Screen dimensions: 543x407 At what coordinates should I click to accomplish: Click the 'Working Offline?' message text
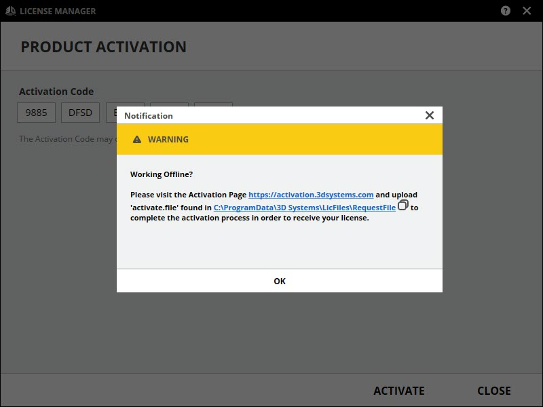click(x=162, y=174)
